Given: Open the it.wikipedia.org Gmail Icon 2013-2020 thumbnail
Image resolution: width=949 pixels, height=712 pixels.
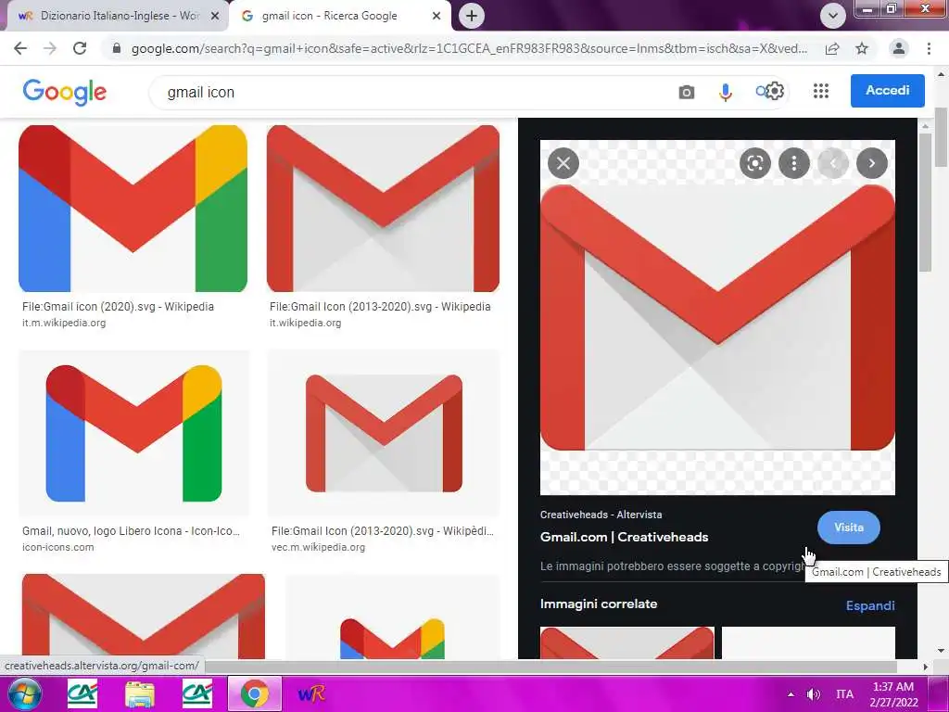Looking at the screenshot, I should pyautogui.click(x=383, y=209).
